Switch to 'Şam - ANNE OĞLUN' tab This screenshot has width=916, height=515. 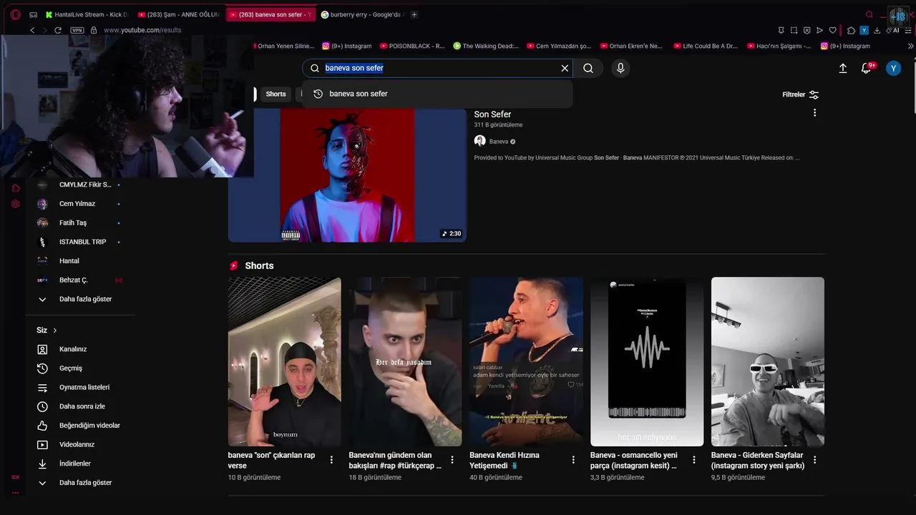point(178,14)
